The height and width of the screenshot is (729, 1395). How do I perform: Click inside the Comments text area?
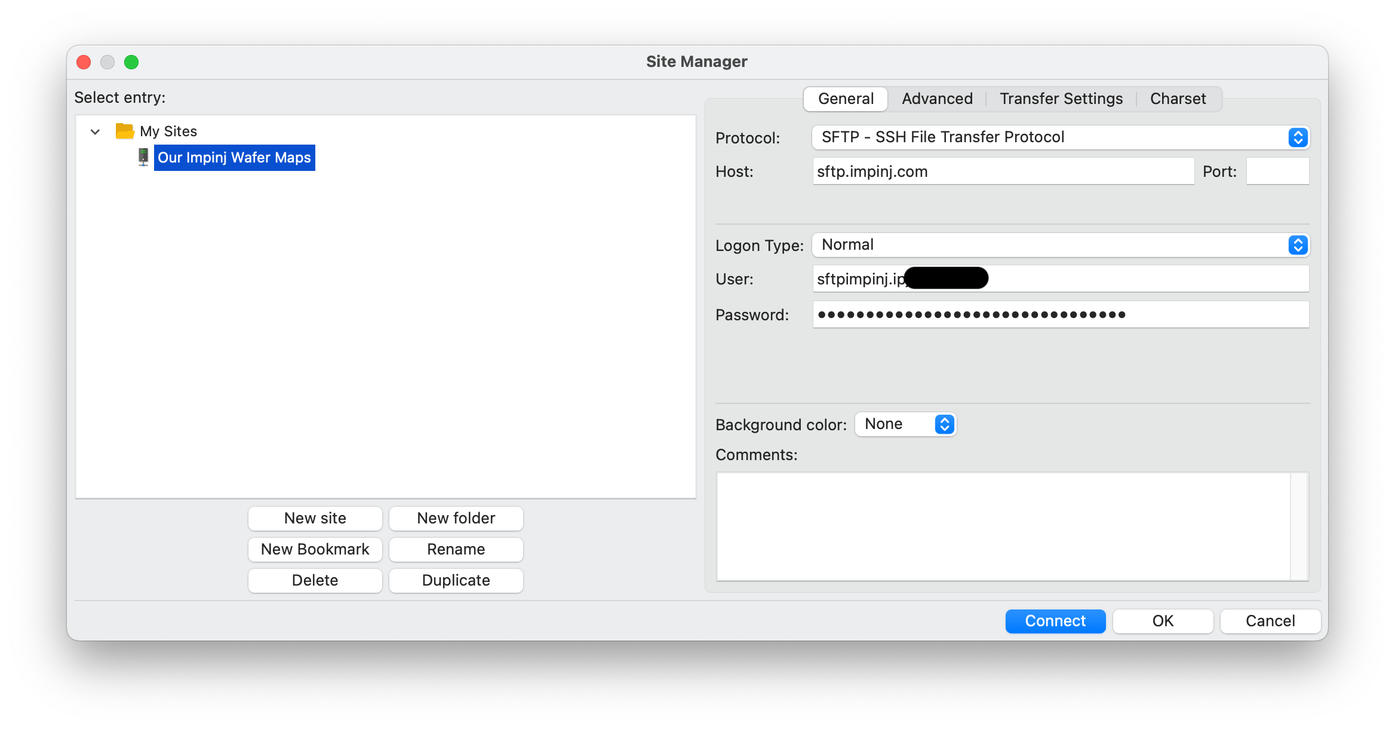[x=1003, y=526]
